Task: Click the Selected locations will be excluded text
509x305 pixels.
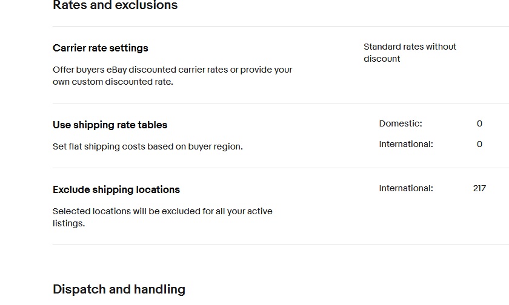Action: pos(162,211)
